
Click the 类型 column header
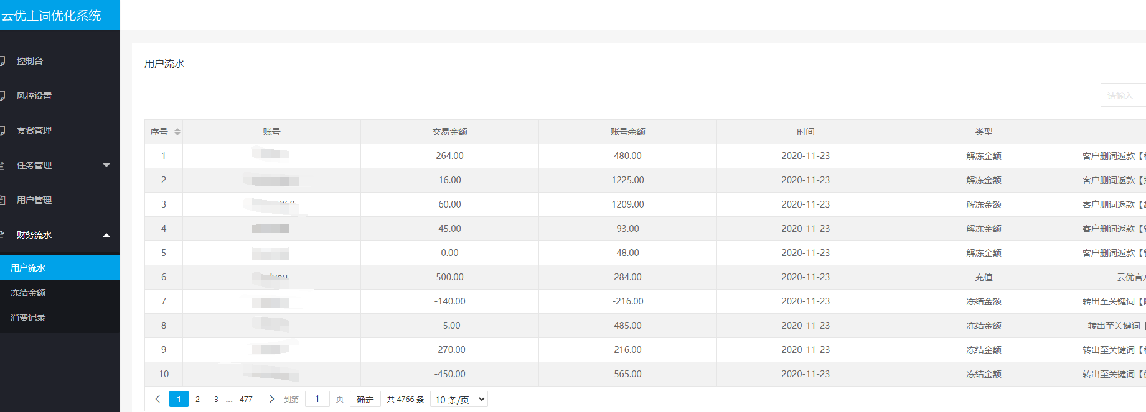tap(984, 132)
